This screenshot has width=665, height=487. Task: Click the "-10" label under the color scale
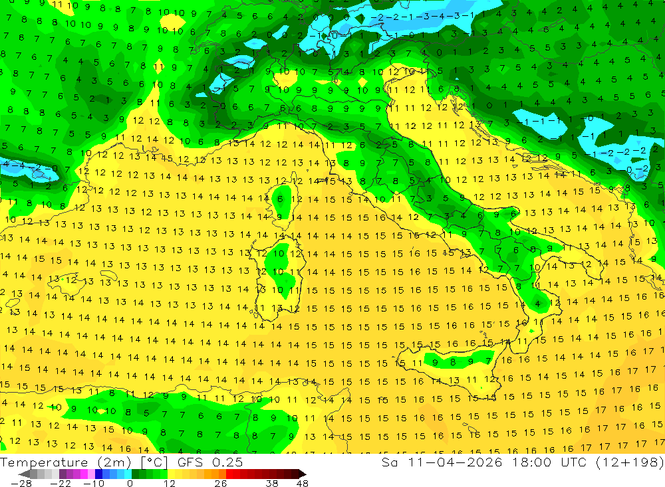point(94,483)
